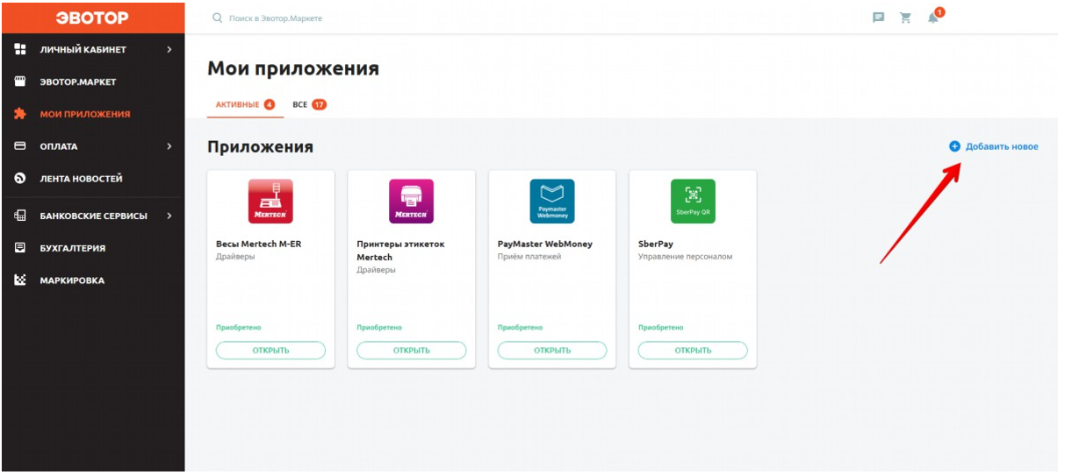Open the chat messages icon
This screenshot has width=1065, height=475.
click(x=878, y=18)
